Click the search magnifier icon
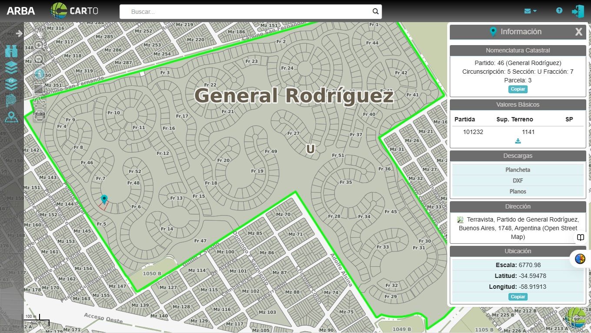 (375, 12)
